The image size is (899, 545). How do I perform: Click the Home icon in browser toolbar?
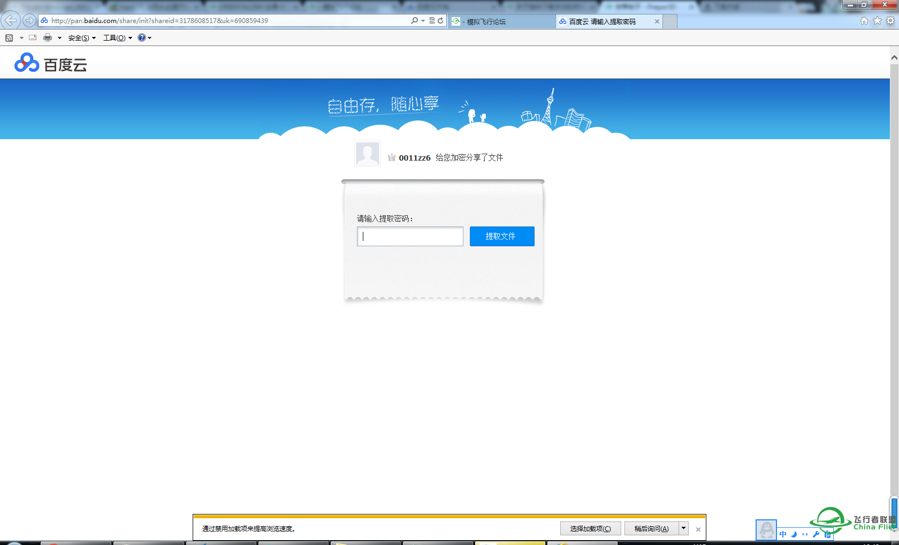point(864,21)
